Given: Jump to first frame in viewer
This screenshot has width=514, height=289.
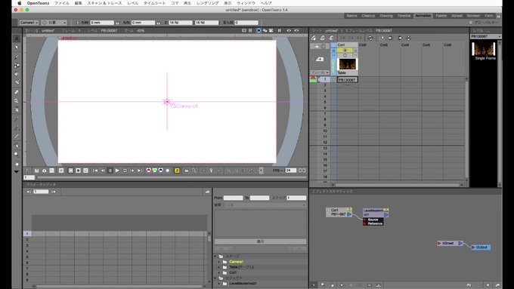Looking at the screenshot, I should (95, 171).
